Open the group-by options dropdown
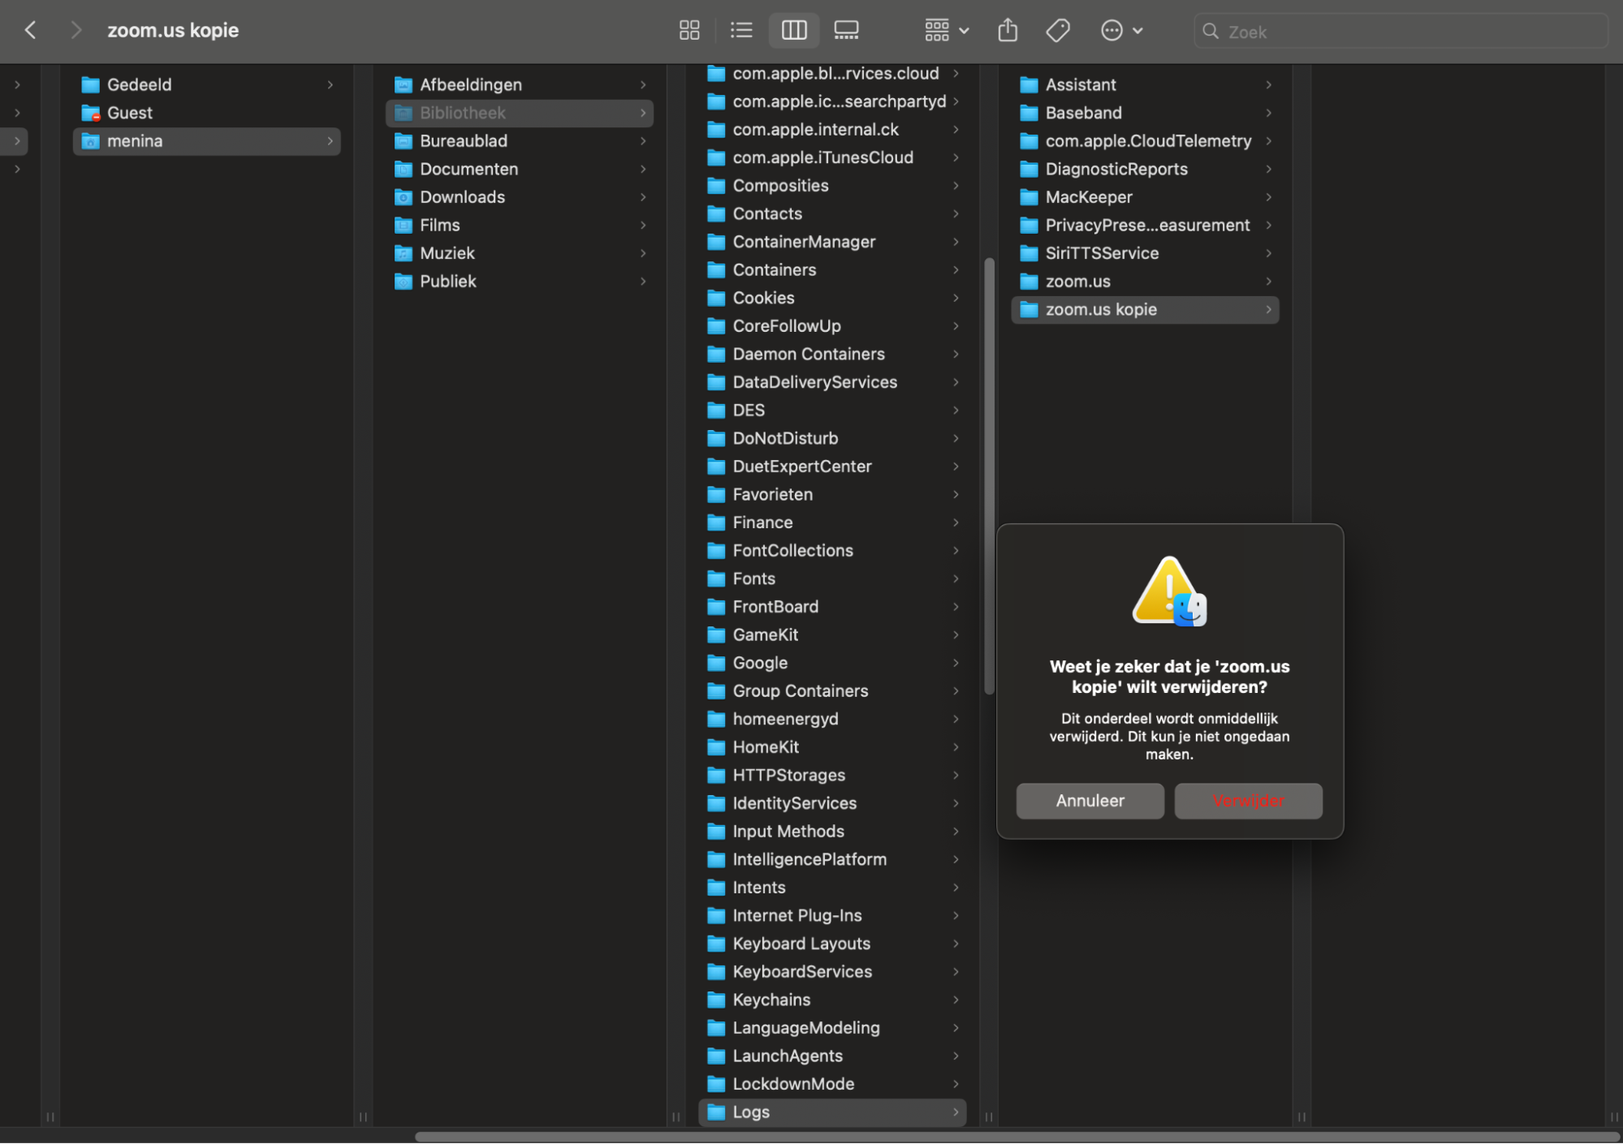This screenshot has width=1623, height=1144. 946,31
